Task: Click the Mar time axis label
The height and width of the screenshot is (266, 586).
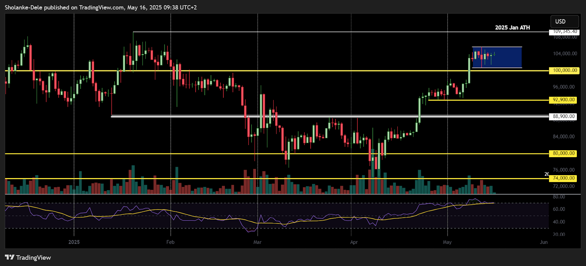Action: pyautogui.click(x=257, y=242)
